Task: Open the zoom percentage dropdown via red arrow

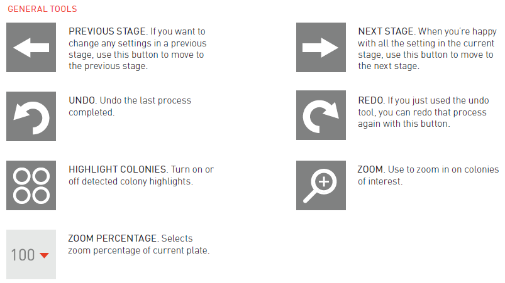Action: (44, 255)
